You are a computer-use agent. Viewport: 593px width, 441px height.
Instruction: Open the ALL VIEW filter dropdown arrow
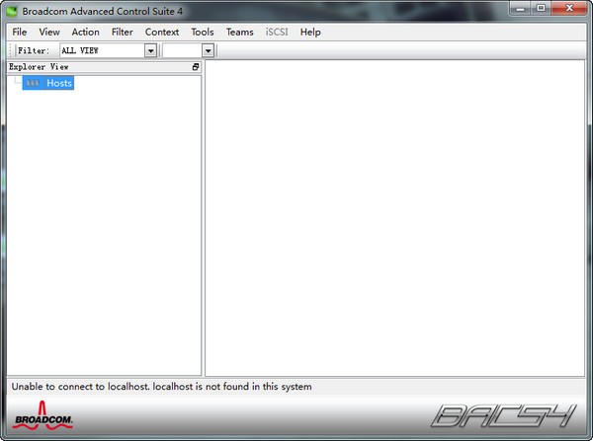coord(150,50)
